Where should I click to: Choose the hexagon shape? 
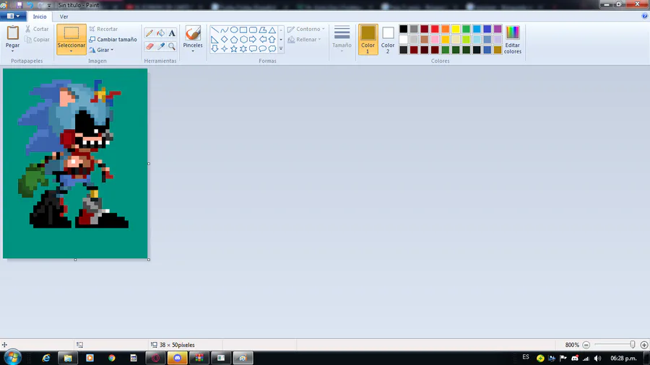243,40
